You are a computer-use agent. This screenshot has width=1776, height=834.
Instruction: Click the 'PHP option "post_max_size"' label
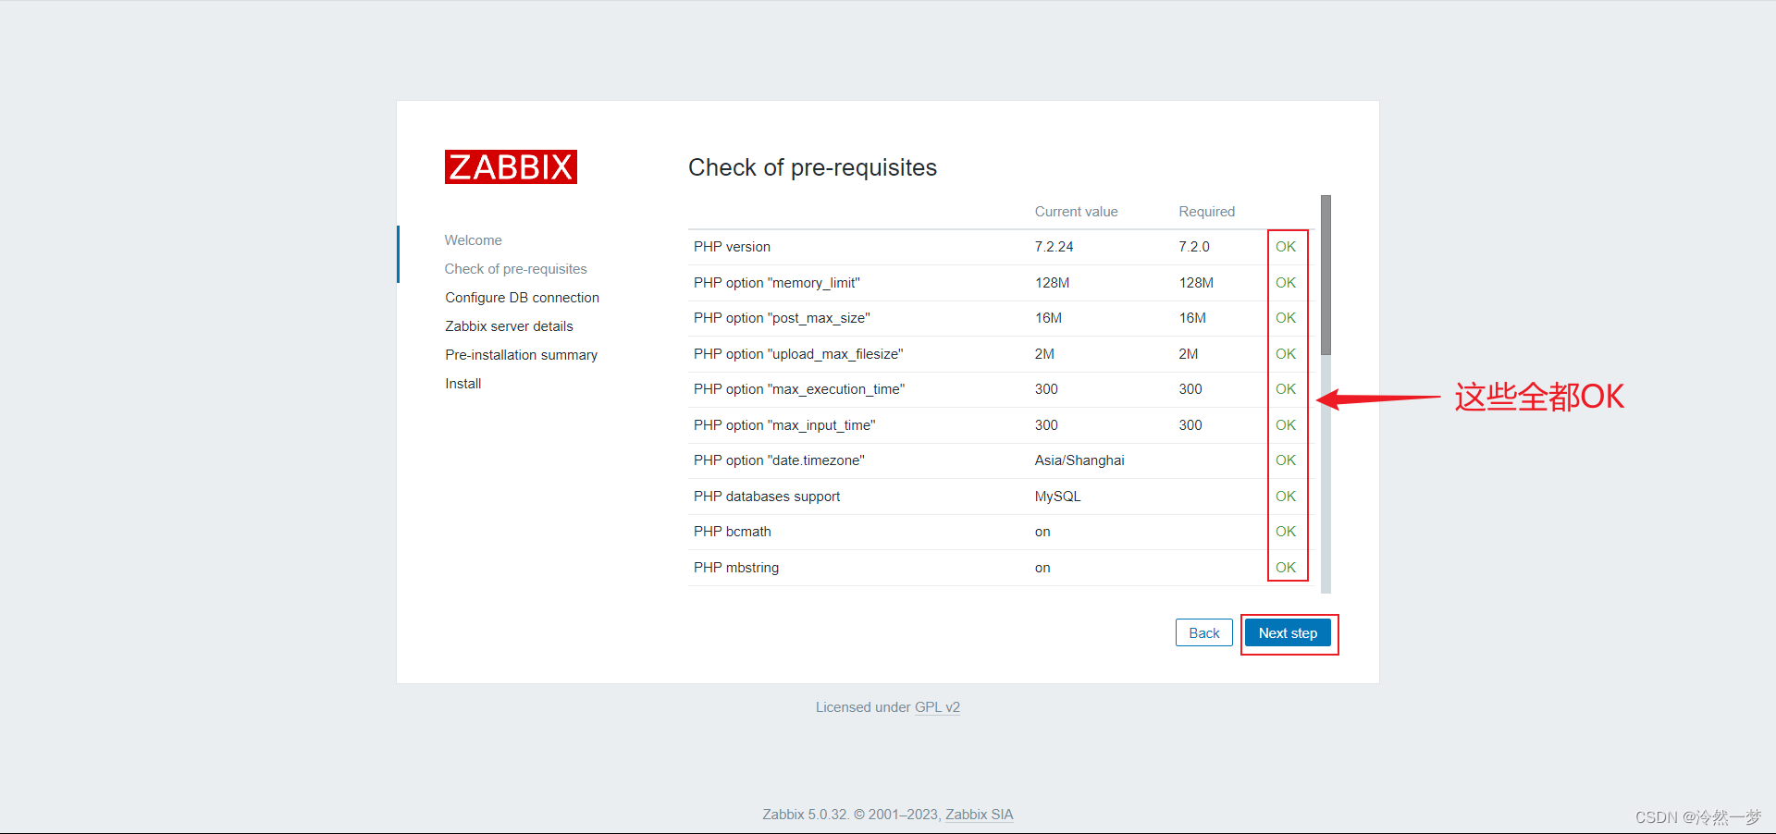[x=782, y=318]
